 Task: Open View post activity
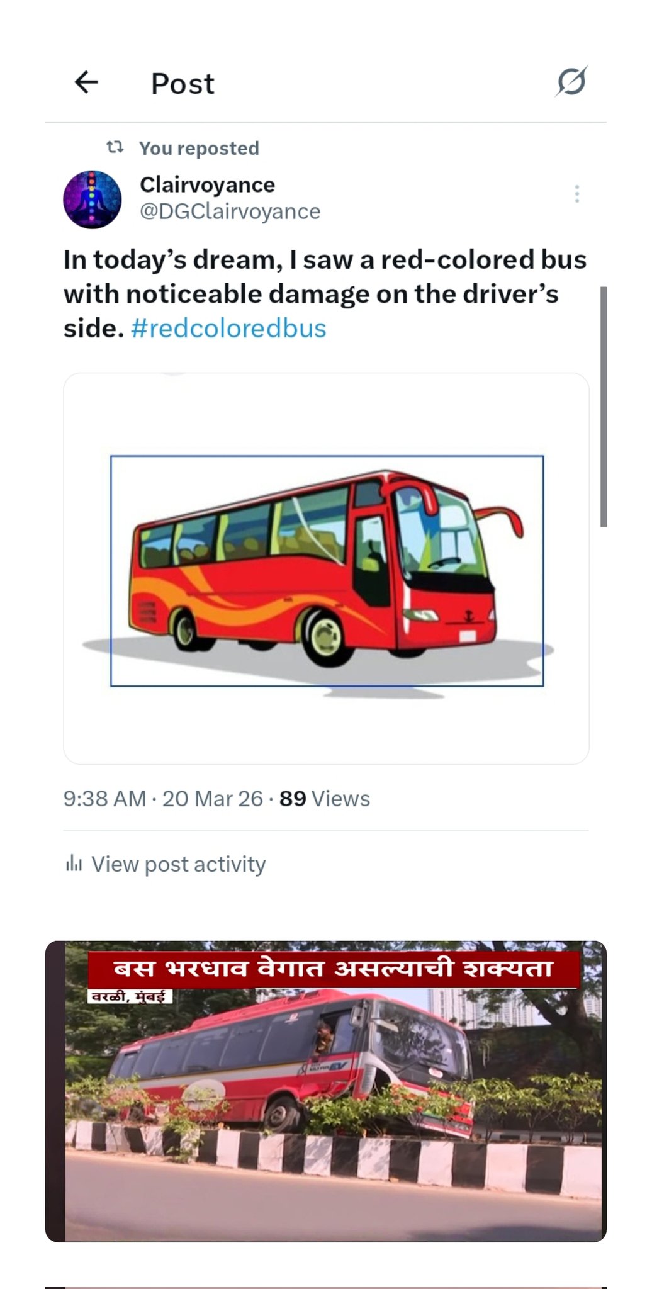178,864
